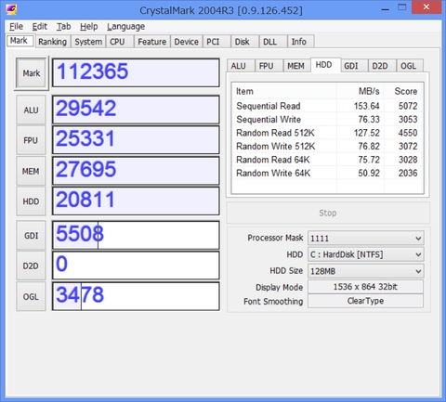This screenshot has height=402, width=446.
Task: Switch to the Mark tab
Action: point(20,41)
